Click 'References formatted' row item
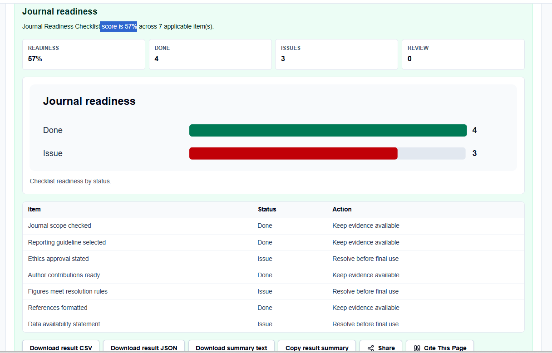Image resolution: width=552 pixels, height=353 pixels. coord(58,308)
